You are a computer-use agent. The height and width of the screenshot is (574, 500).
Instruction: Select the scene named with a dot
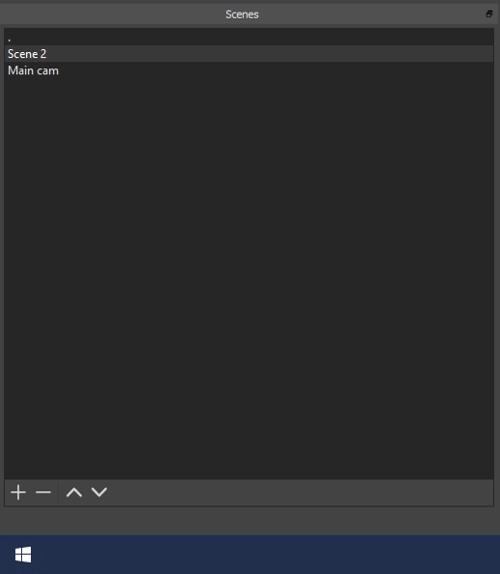click(x=249, y=37)
